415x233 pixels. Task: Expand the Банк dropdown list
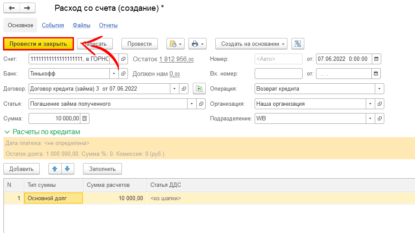[114, 74]
